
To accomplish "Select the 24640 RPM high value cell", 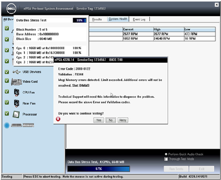I will click(x=169, y=39).
